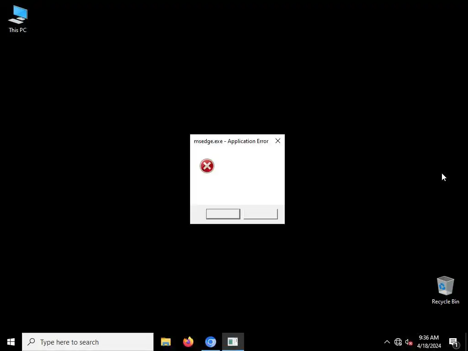Click the msedge.exe - Application Error title

coord(231,141)
